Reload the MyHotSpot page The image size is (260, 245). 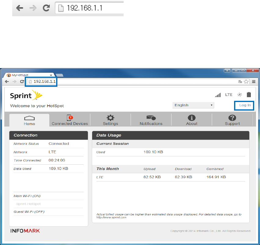(x=22, y=82)
